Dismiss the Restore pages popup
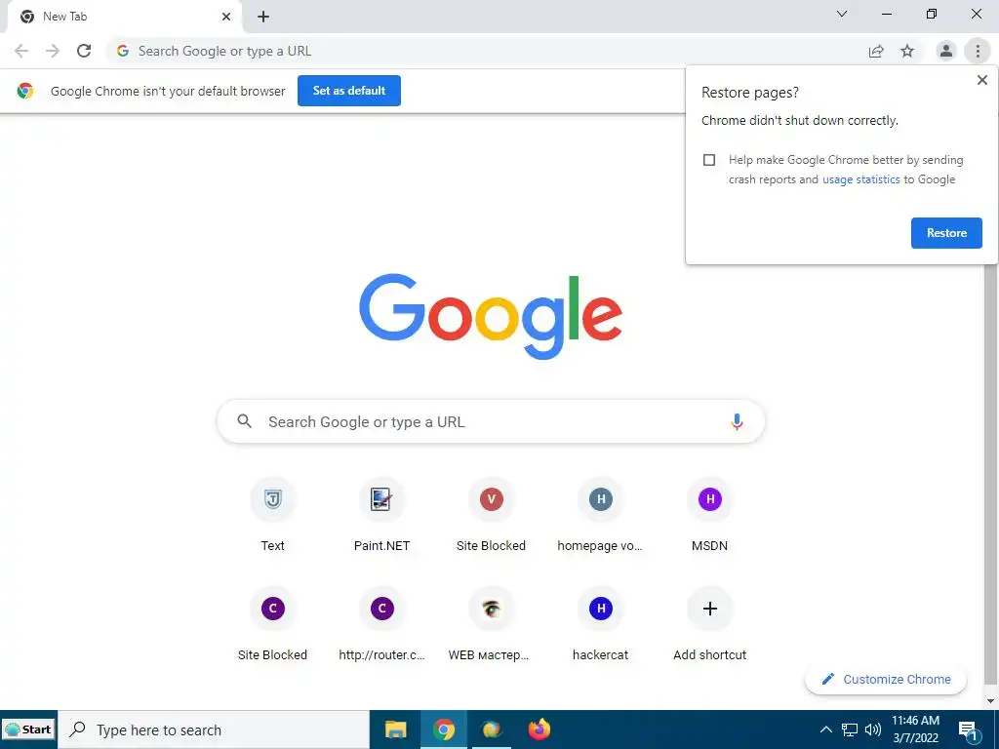 point(981,80)
